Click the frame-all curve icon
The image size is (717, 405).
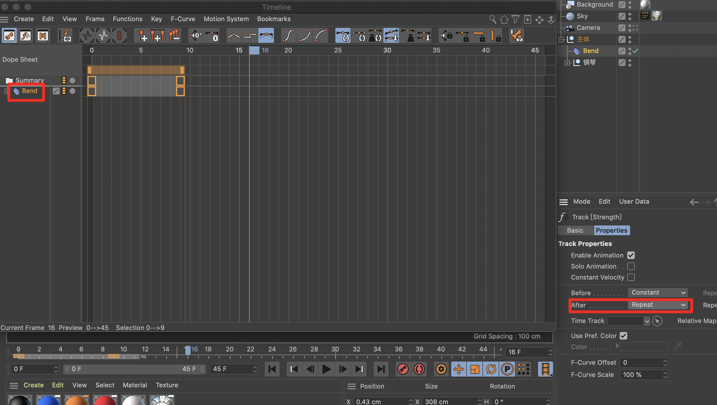pyautogui.click(x=87, y=36)
